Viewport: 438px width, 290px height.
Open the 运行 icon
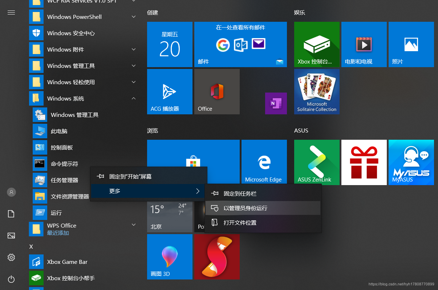pos(40,213)
